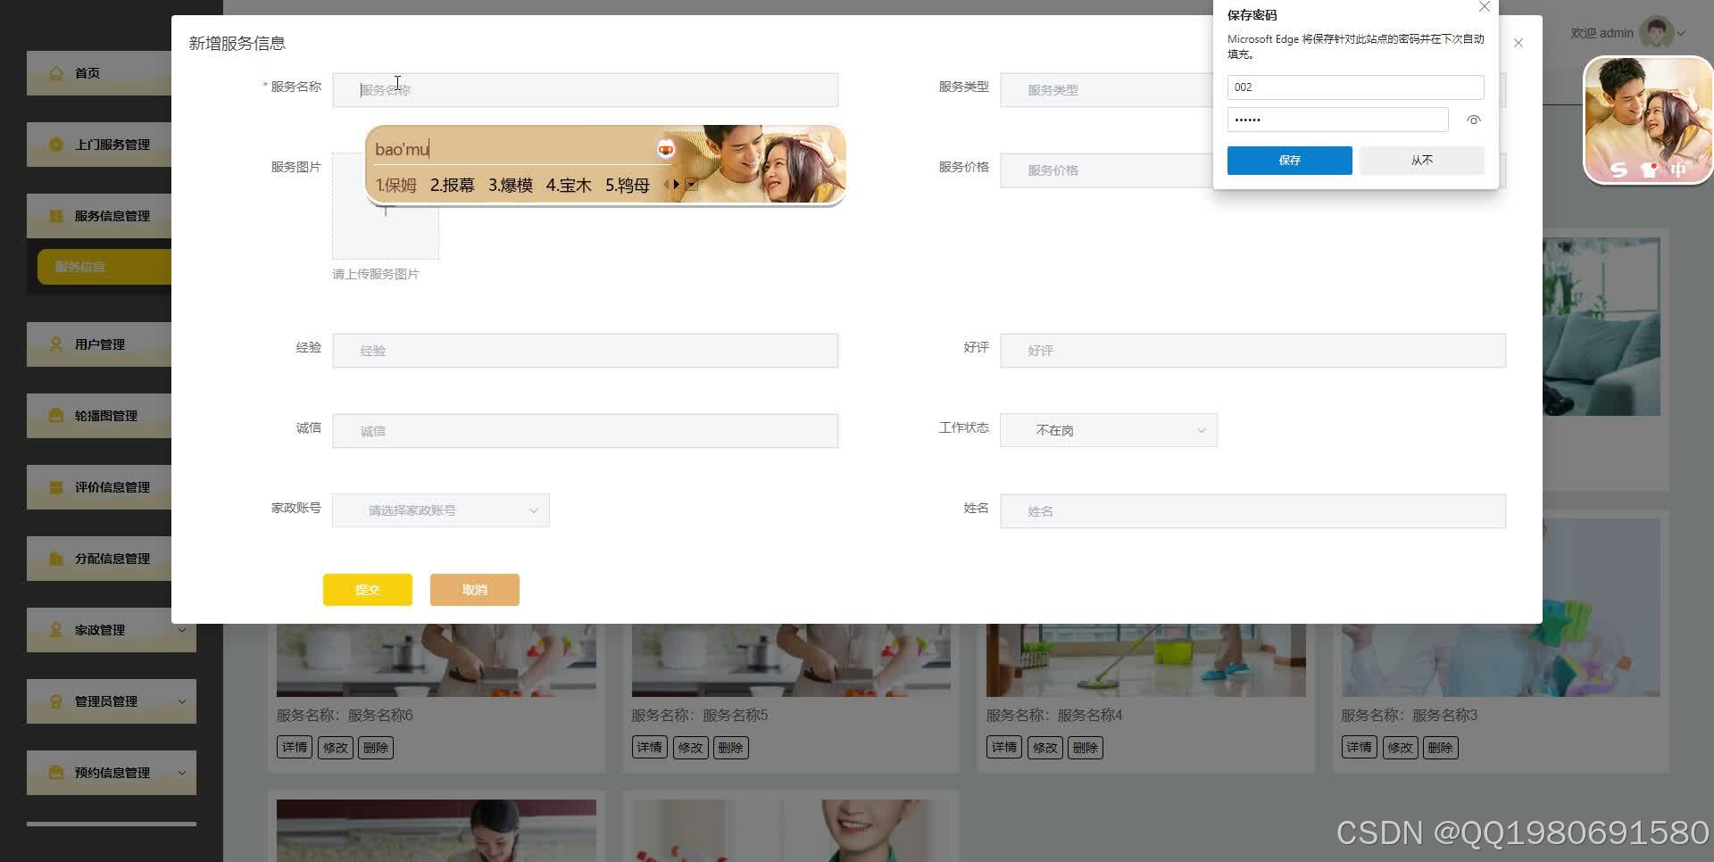Open 轮播图管理 menu item
Viewport: 1714px width, 862px height.
99,416
